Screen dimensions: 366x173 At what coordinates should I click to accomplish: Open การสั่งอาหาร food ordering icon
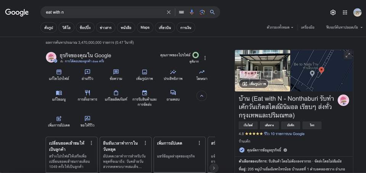(x=87, y=93)
